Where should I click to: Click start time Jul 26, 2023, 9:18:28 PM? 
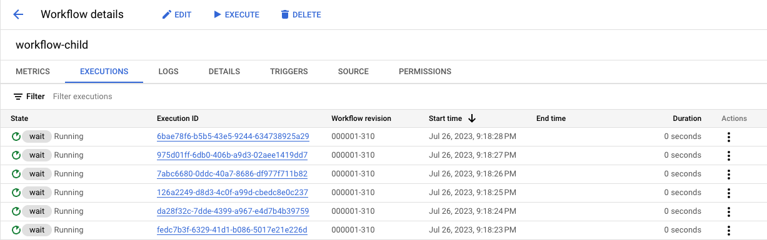click(473, 137)
